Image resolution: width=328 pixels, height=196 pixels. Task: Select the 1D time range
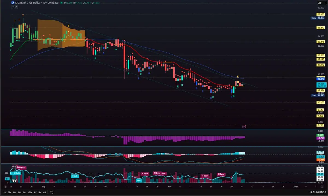click(x=5, y=192)
